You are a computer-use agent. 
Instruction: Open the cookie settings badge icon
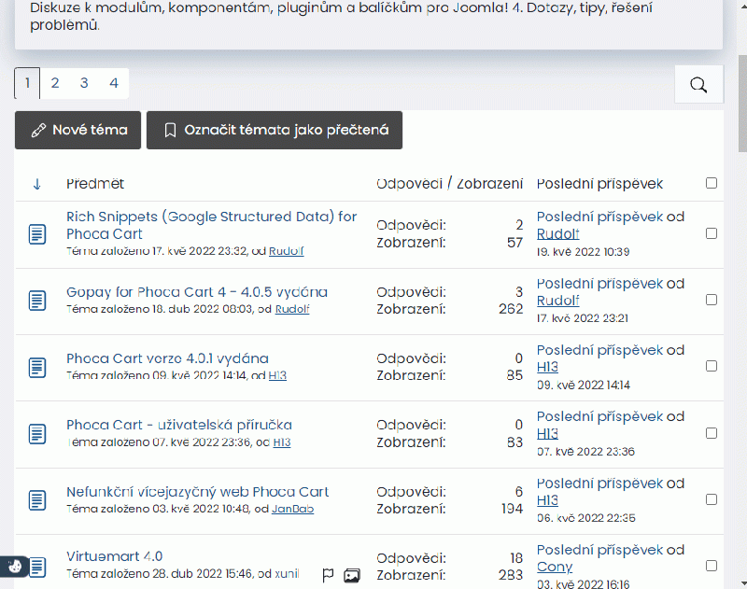(15, 566)
